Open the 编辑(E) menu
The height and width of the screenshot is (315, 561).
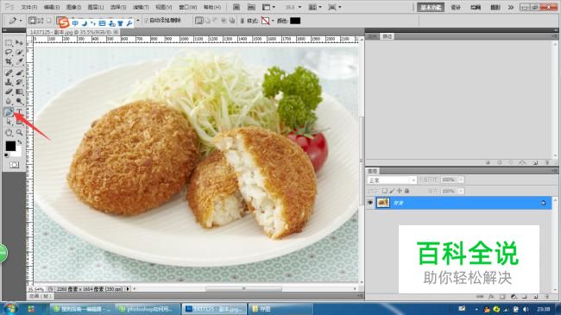[52, 7]
